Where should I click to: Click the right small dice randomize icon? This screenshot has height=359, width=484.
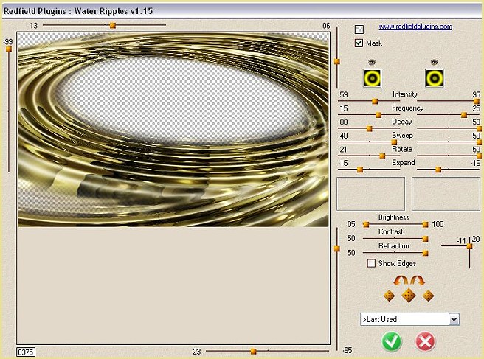click(x=429, y=296)
